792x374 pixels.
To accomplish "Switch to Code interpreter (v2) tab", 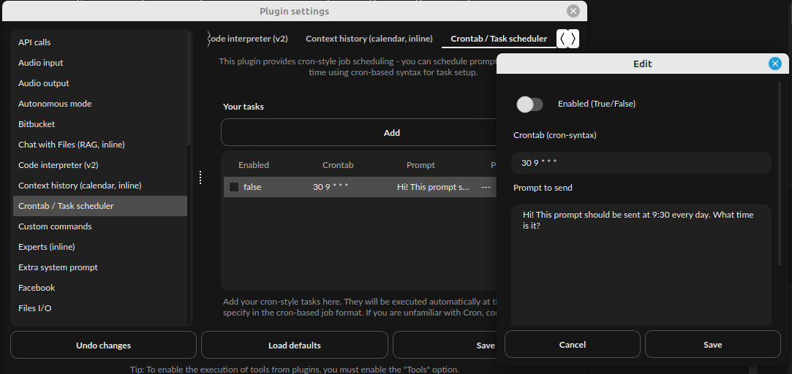I will (x=248, y=39).
